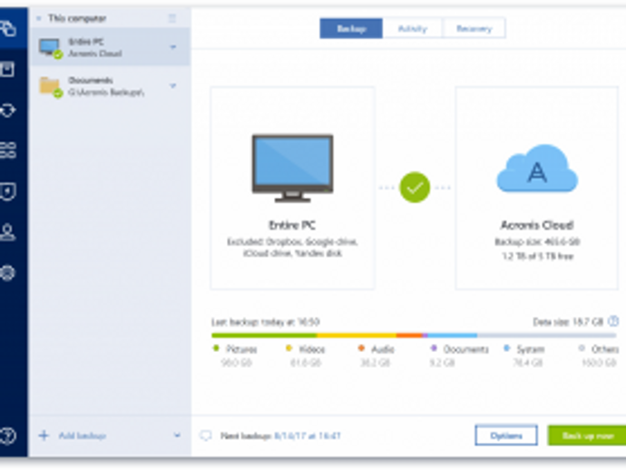Open the Active Protection shield icon

click(8, 191)
